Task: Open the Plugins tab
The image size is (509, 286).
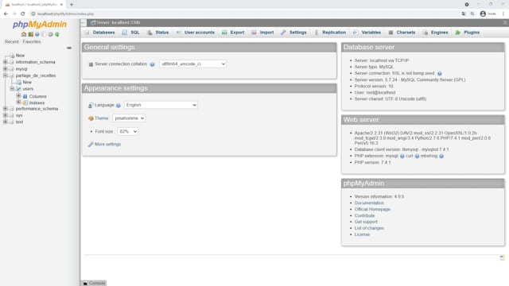Action: 468,33
